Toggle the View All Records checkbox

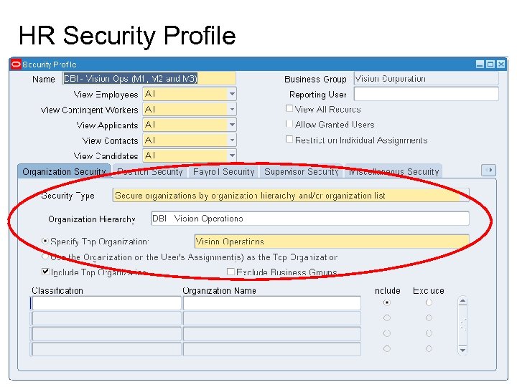(289, 108)
